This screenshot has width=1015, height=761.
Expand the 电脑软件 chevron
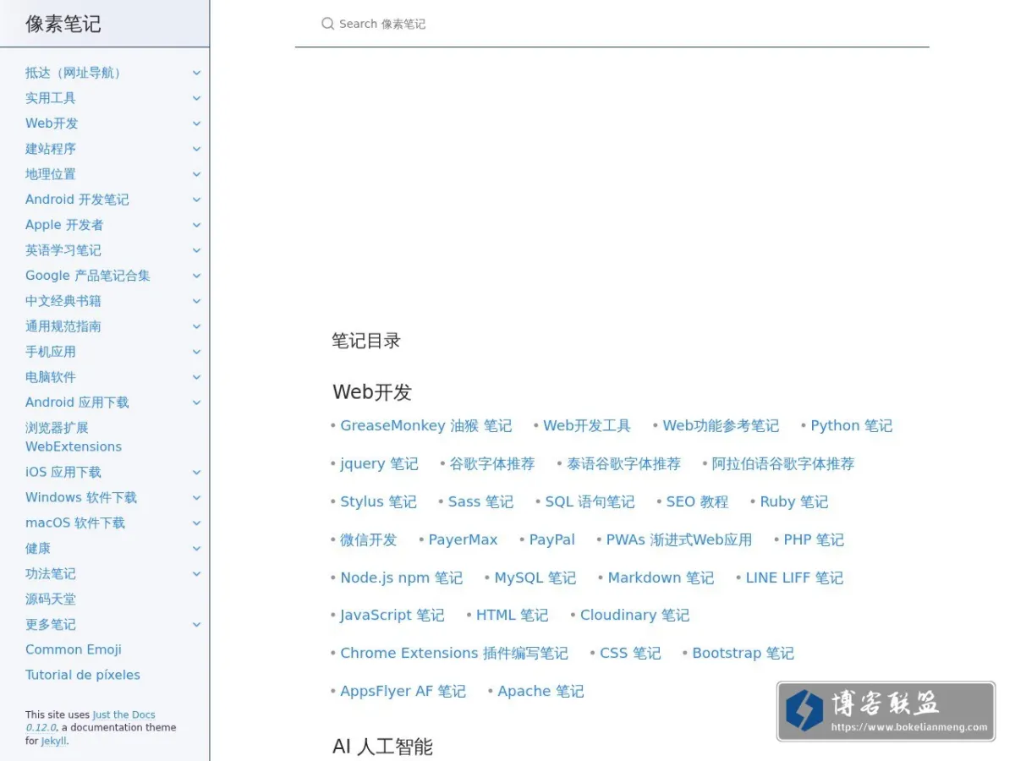[196, 377]
